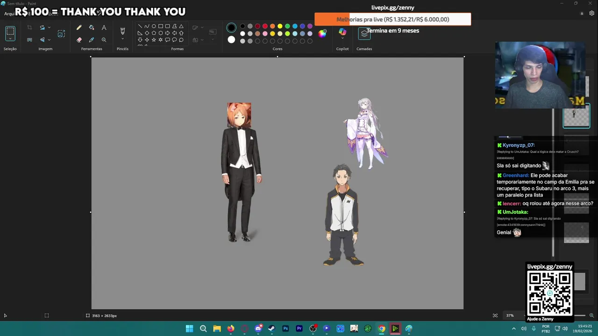The height and width of the screenshot is (336, 598).
Task: Expand the Rotate options arrow
Action: 49,28
